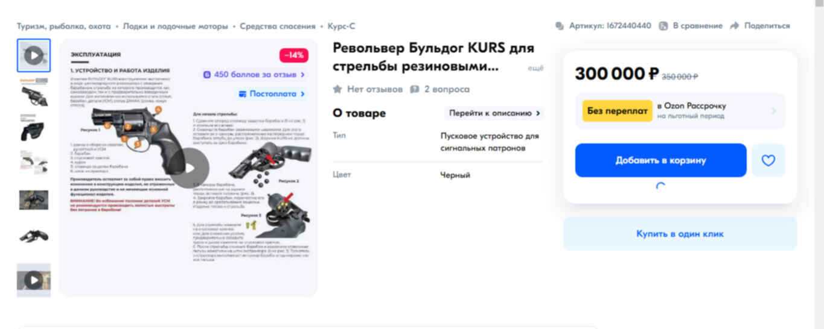824x329 pixels.
Task: Select the second revolver thumbnail image
Action: pos(34,131)
